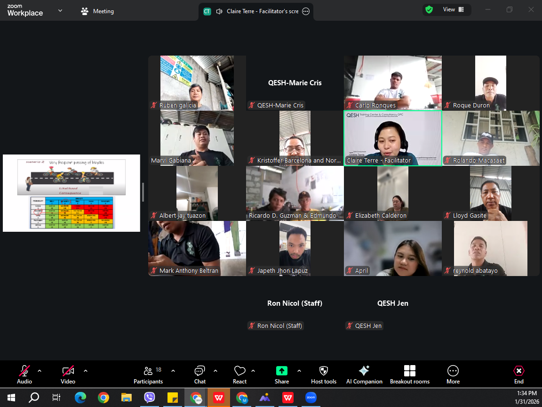Expand the Share options caret
This screenshot has height=407, width=542.
click(299, 371)
